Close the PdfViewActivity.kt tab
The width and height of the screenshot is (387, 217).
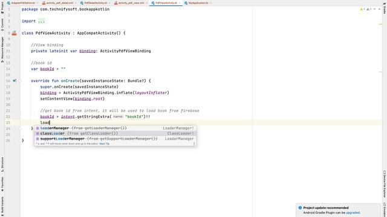click(180, 3)
